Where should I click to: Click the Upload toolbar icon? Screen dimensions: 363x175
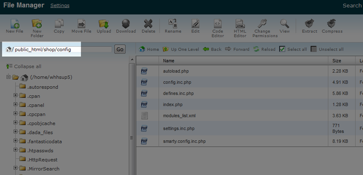(104, 24)
